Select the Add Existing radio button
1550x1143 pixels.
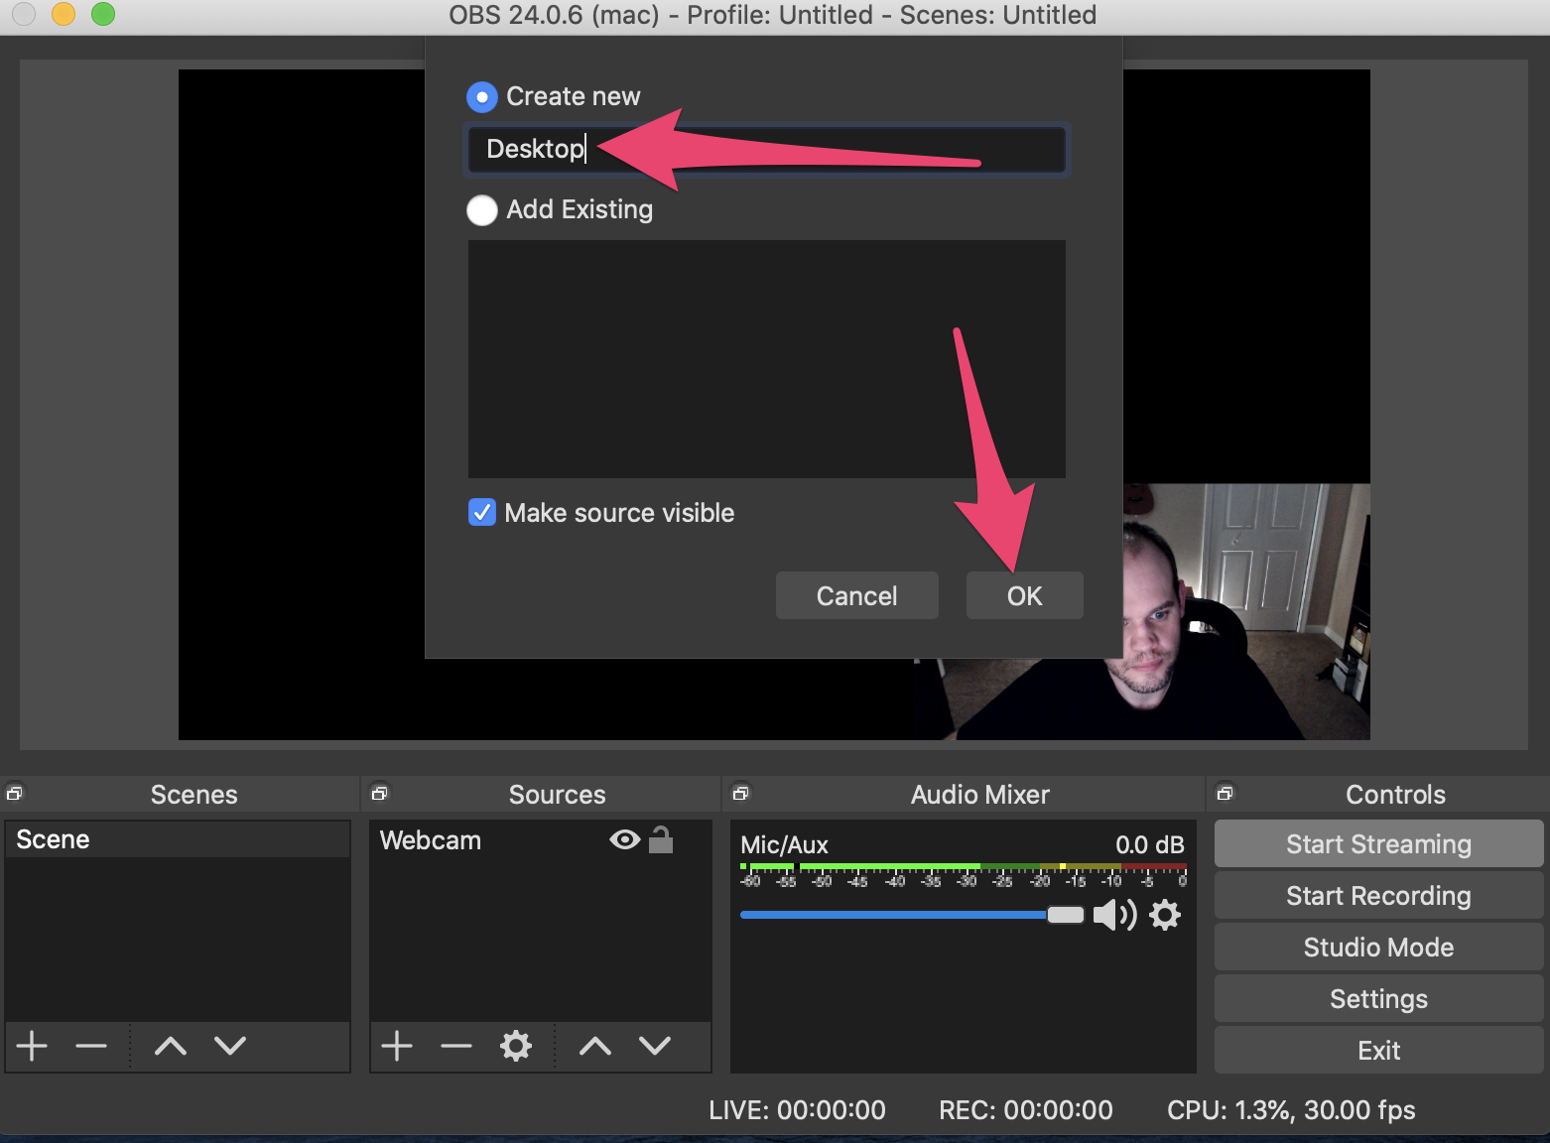coord(482,210)
